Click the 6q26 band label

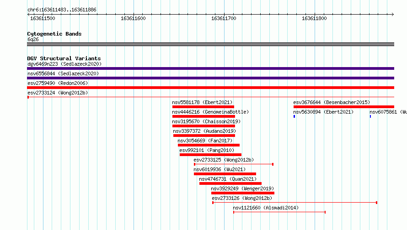(x=33, y=39)
